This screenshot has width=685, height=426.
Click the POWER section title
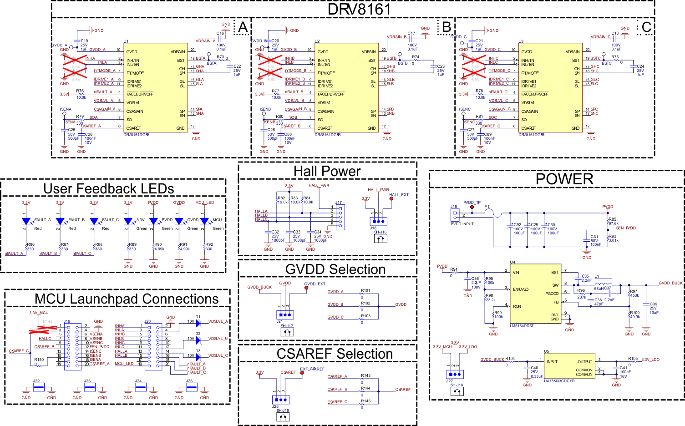564,179
